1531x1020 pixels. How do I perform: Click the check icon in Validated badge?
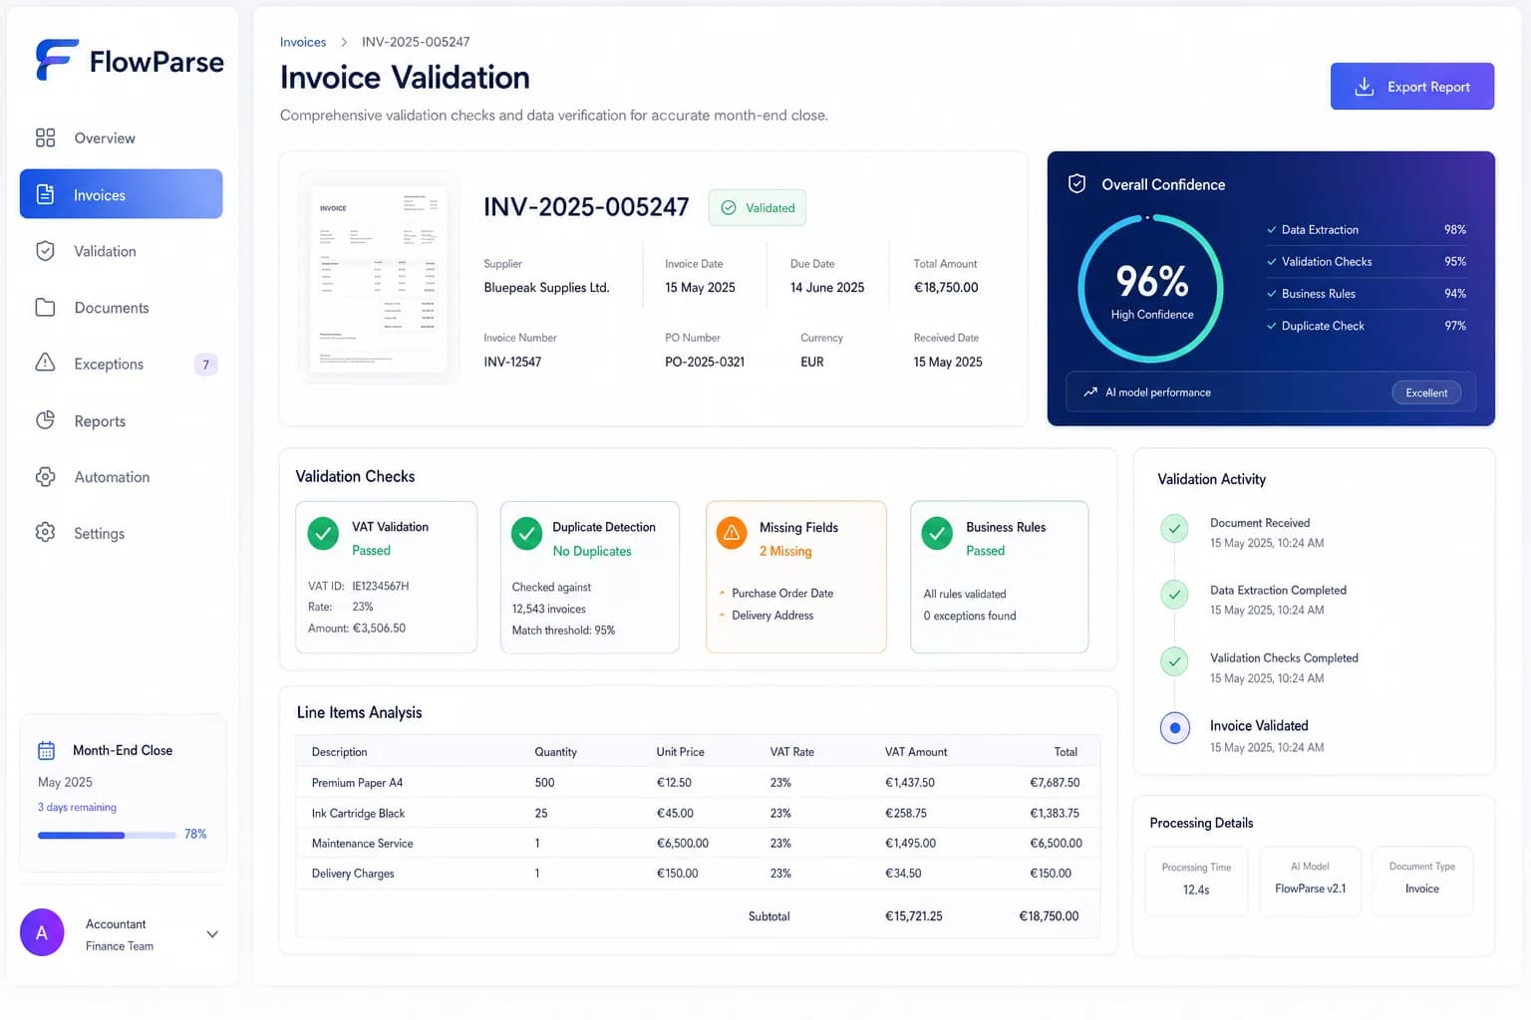click(x=729, y=207)
